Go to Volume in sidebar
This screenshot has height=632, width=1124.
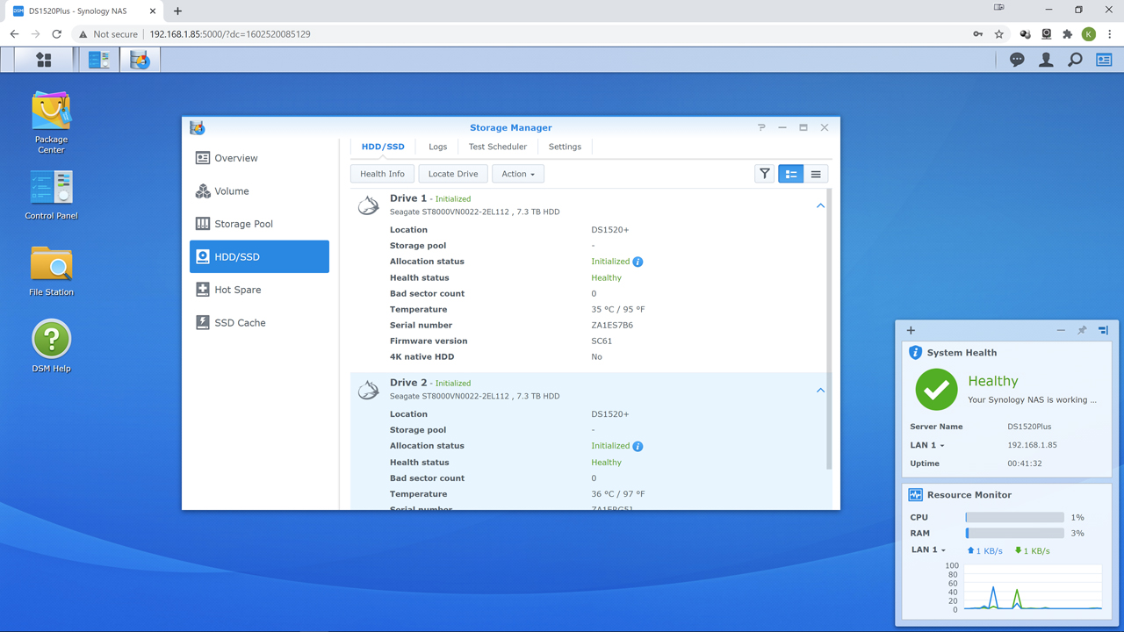pos(259,191)
